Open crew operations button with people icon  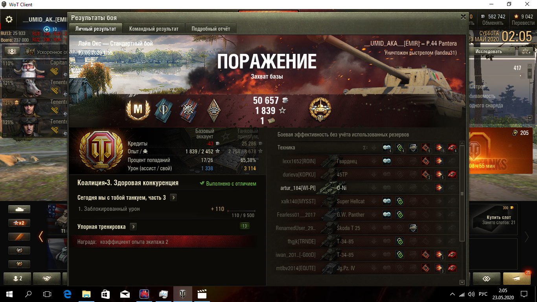click(x=12, y=52)
